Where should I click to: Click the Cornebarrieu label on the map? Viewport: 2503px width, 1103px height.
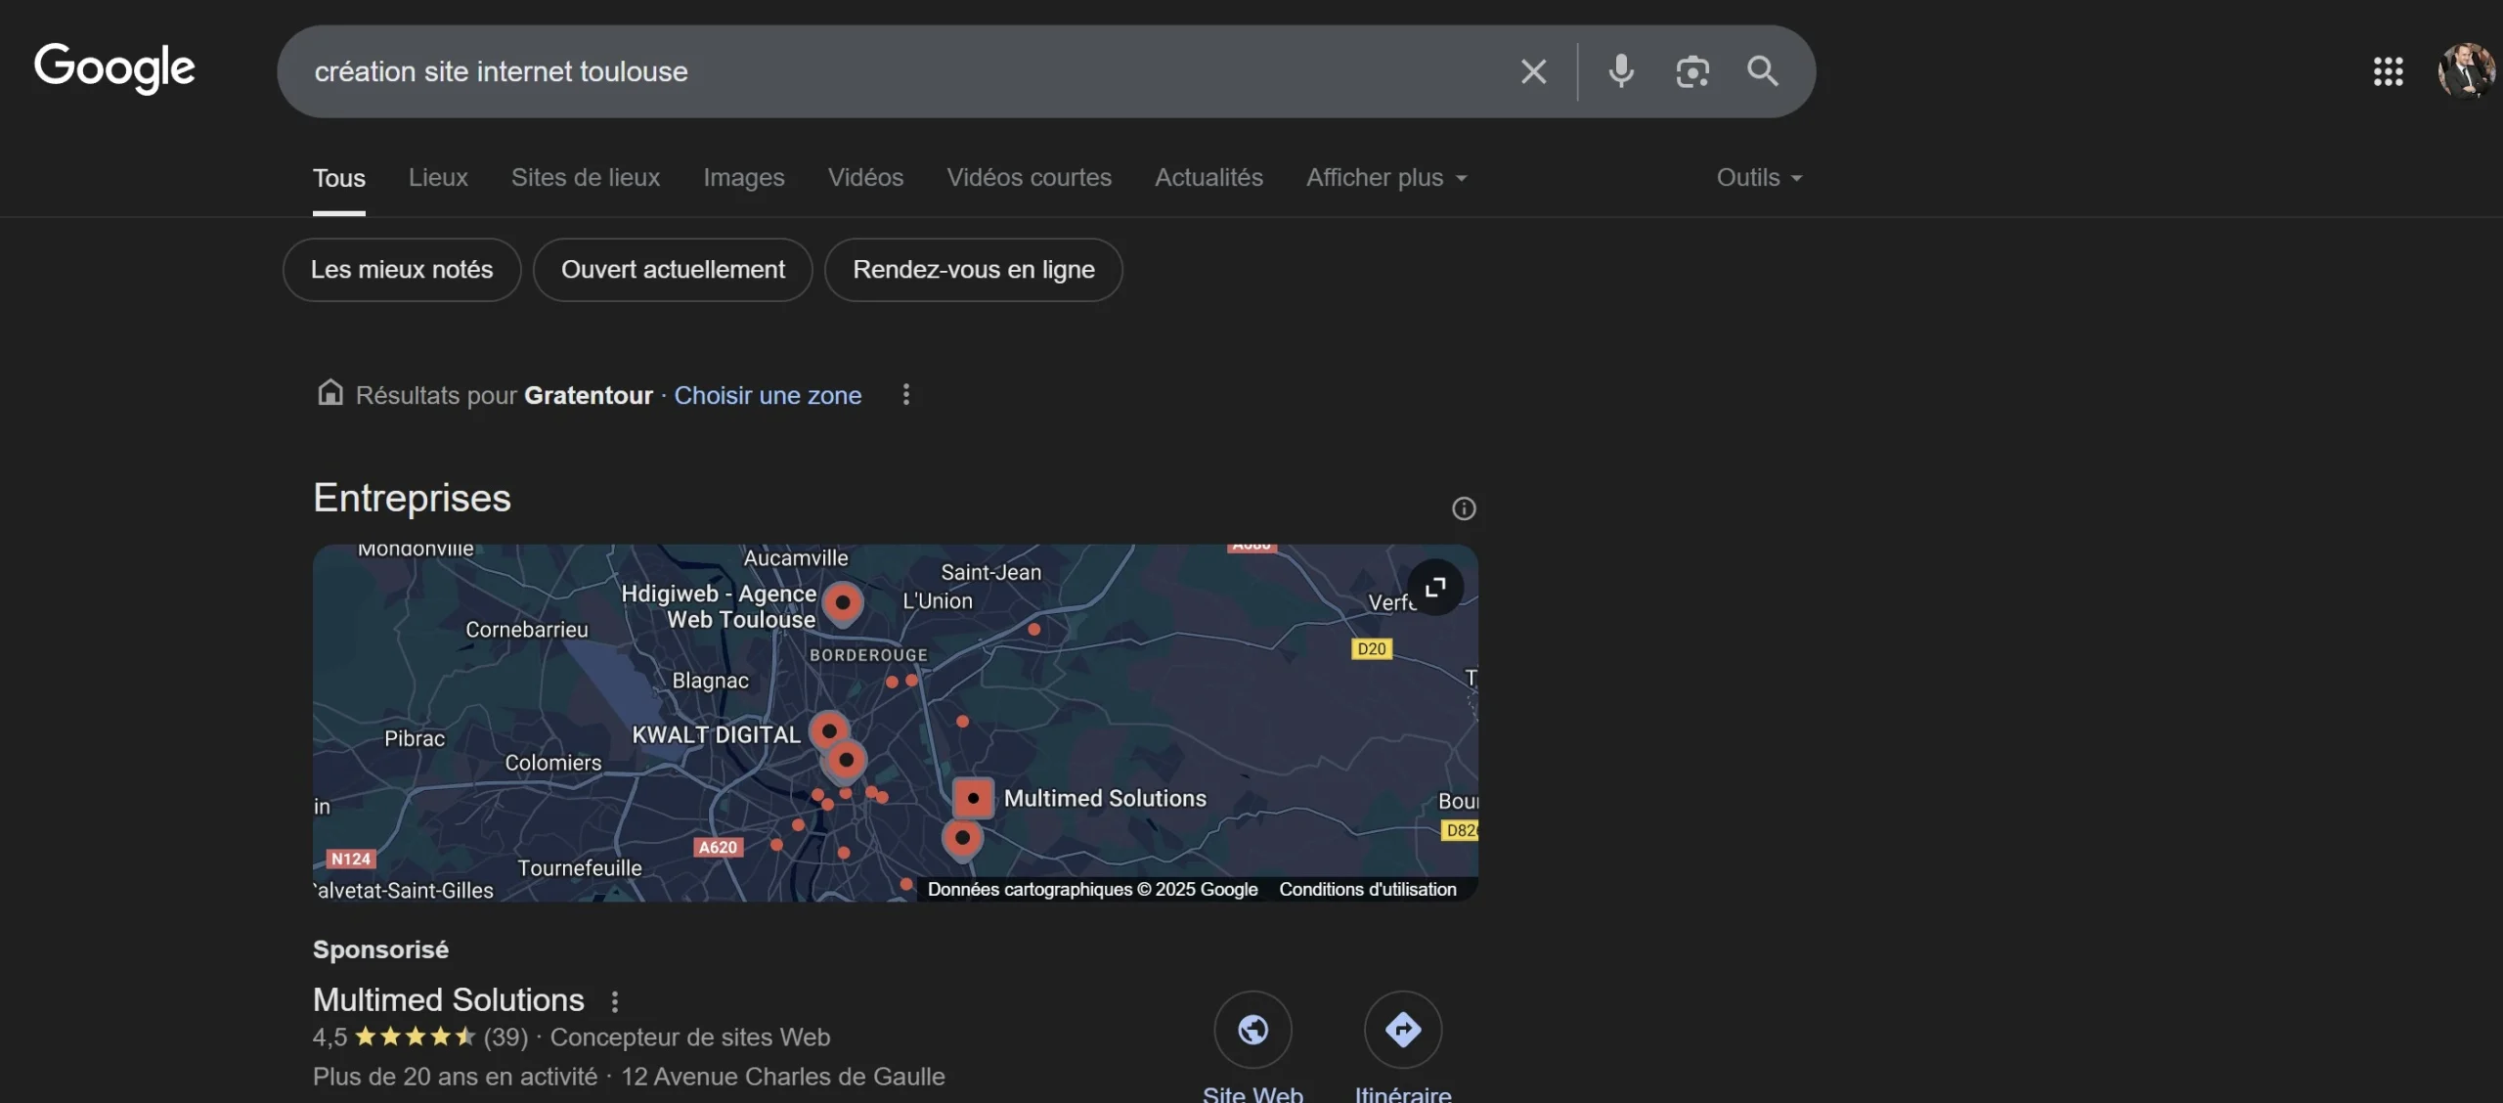(x=527, y=630)
